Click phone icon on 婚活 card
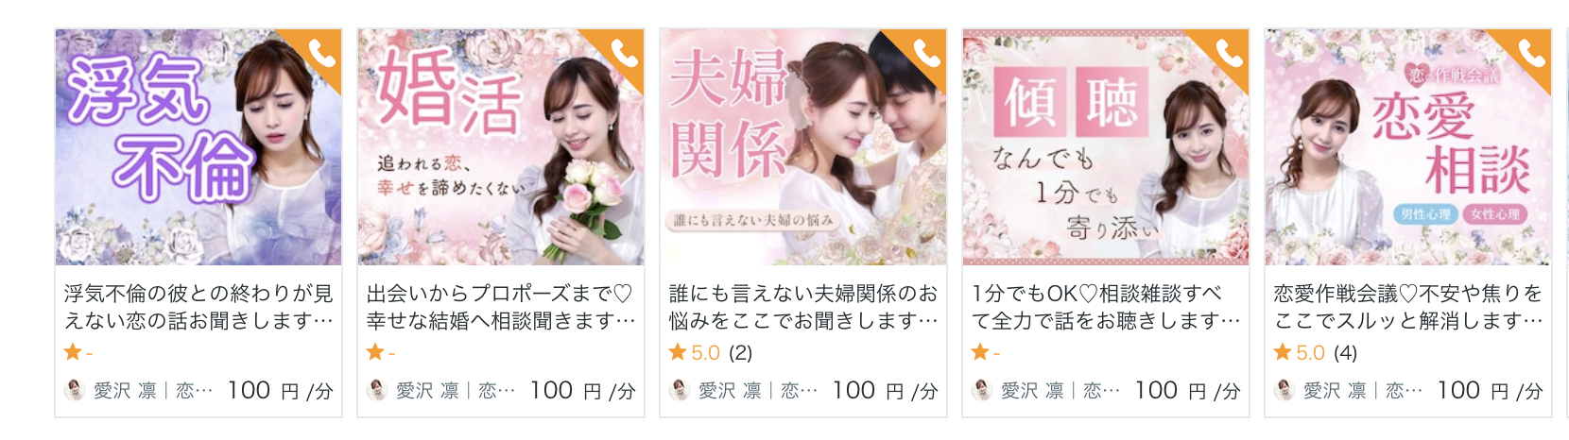The image size is (1569, 440). pos(625,54)
